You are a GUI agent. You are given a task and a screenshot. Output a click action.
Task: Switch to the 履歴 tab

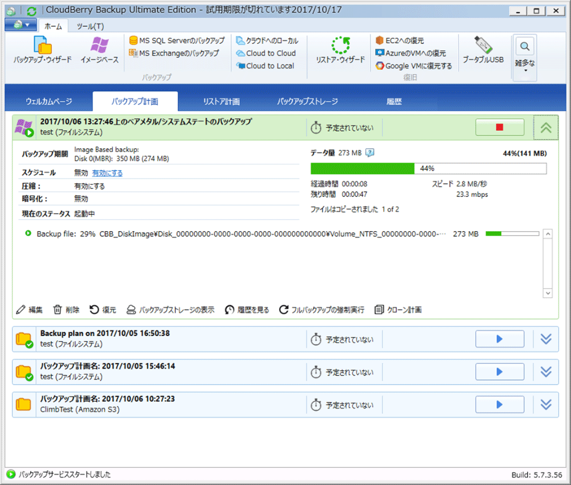[394, 102]
